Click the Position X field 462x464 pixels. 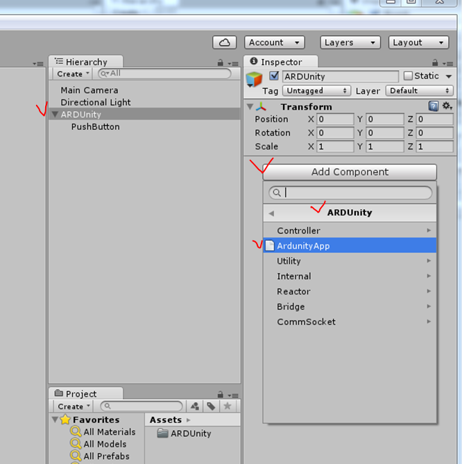pyautogui.click(x=335, y=119)
